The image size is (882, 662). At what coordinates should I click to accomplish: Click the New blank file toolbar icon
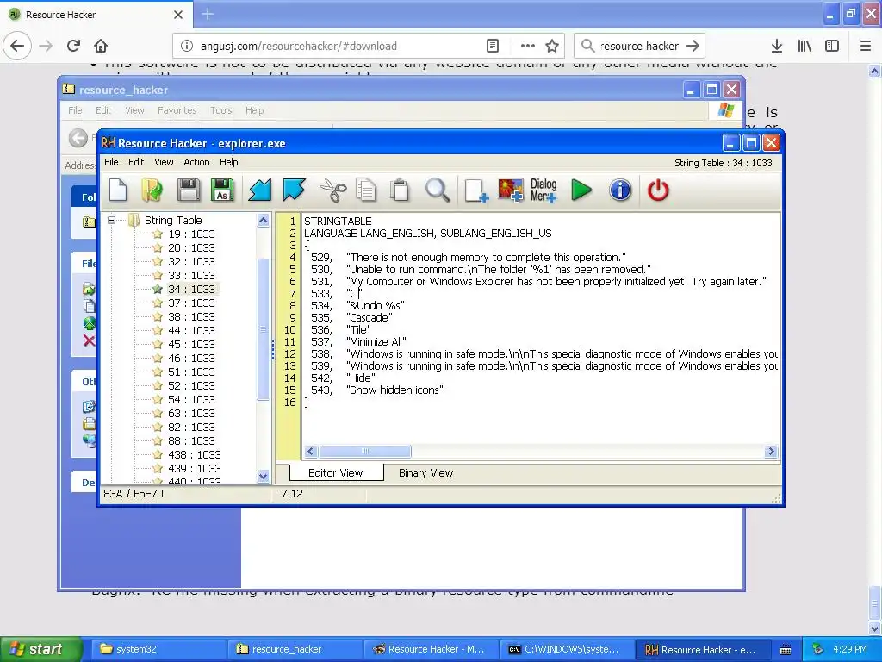point(118,190)
